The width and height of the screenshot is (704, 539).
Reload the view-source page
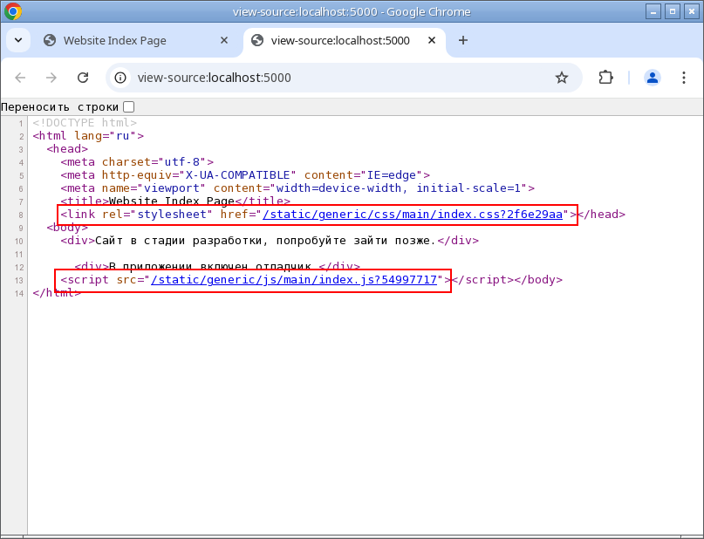click(x=83, y=78)
